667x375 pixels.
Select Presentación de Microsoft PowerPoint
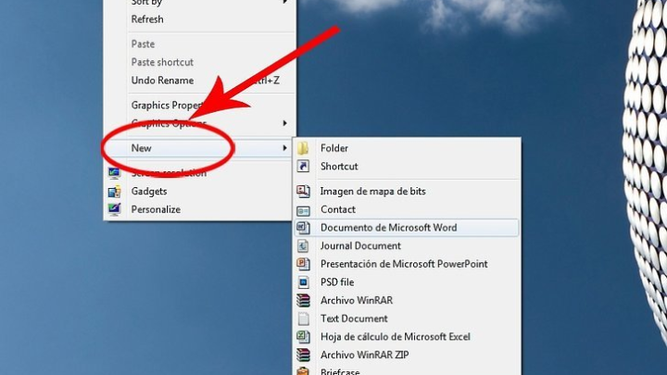pos(404,264)
